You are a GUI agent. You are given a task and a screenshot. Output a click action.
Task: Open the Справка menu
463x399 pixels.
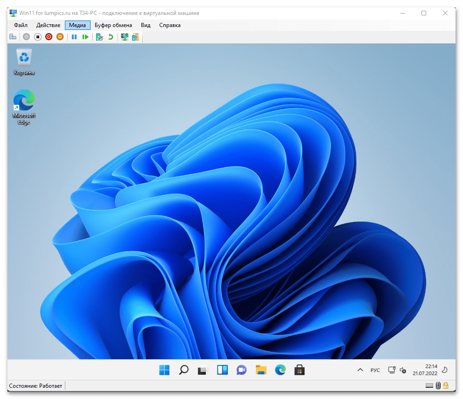click(169, 25)
